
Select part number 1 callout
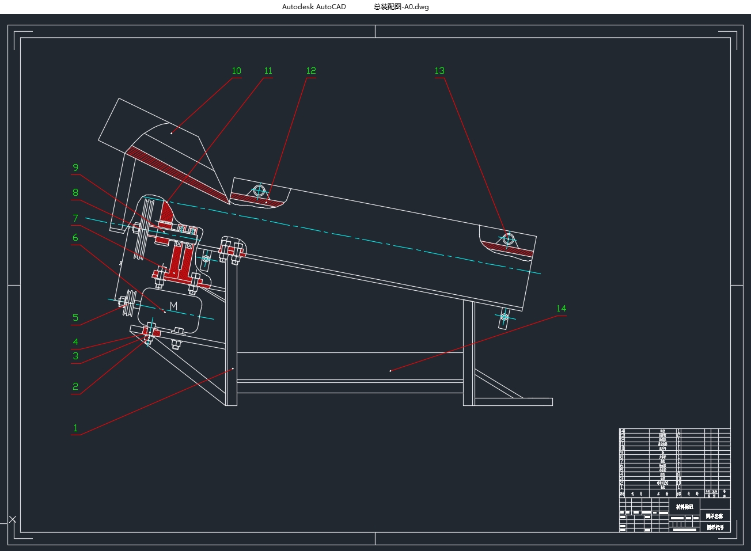(x=75, y=428)
